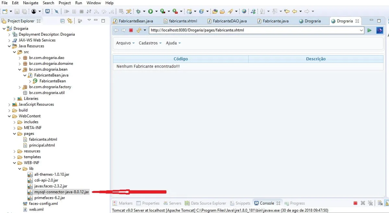389x213 pixels.
Task: Open the Cadastros dropdown menu
Action: point(150,43)
